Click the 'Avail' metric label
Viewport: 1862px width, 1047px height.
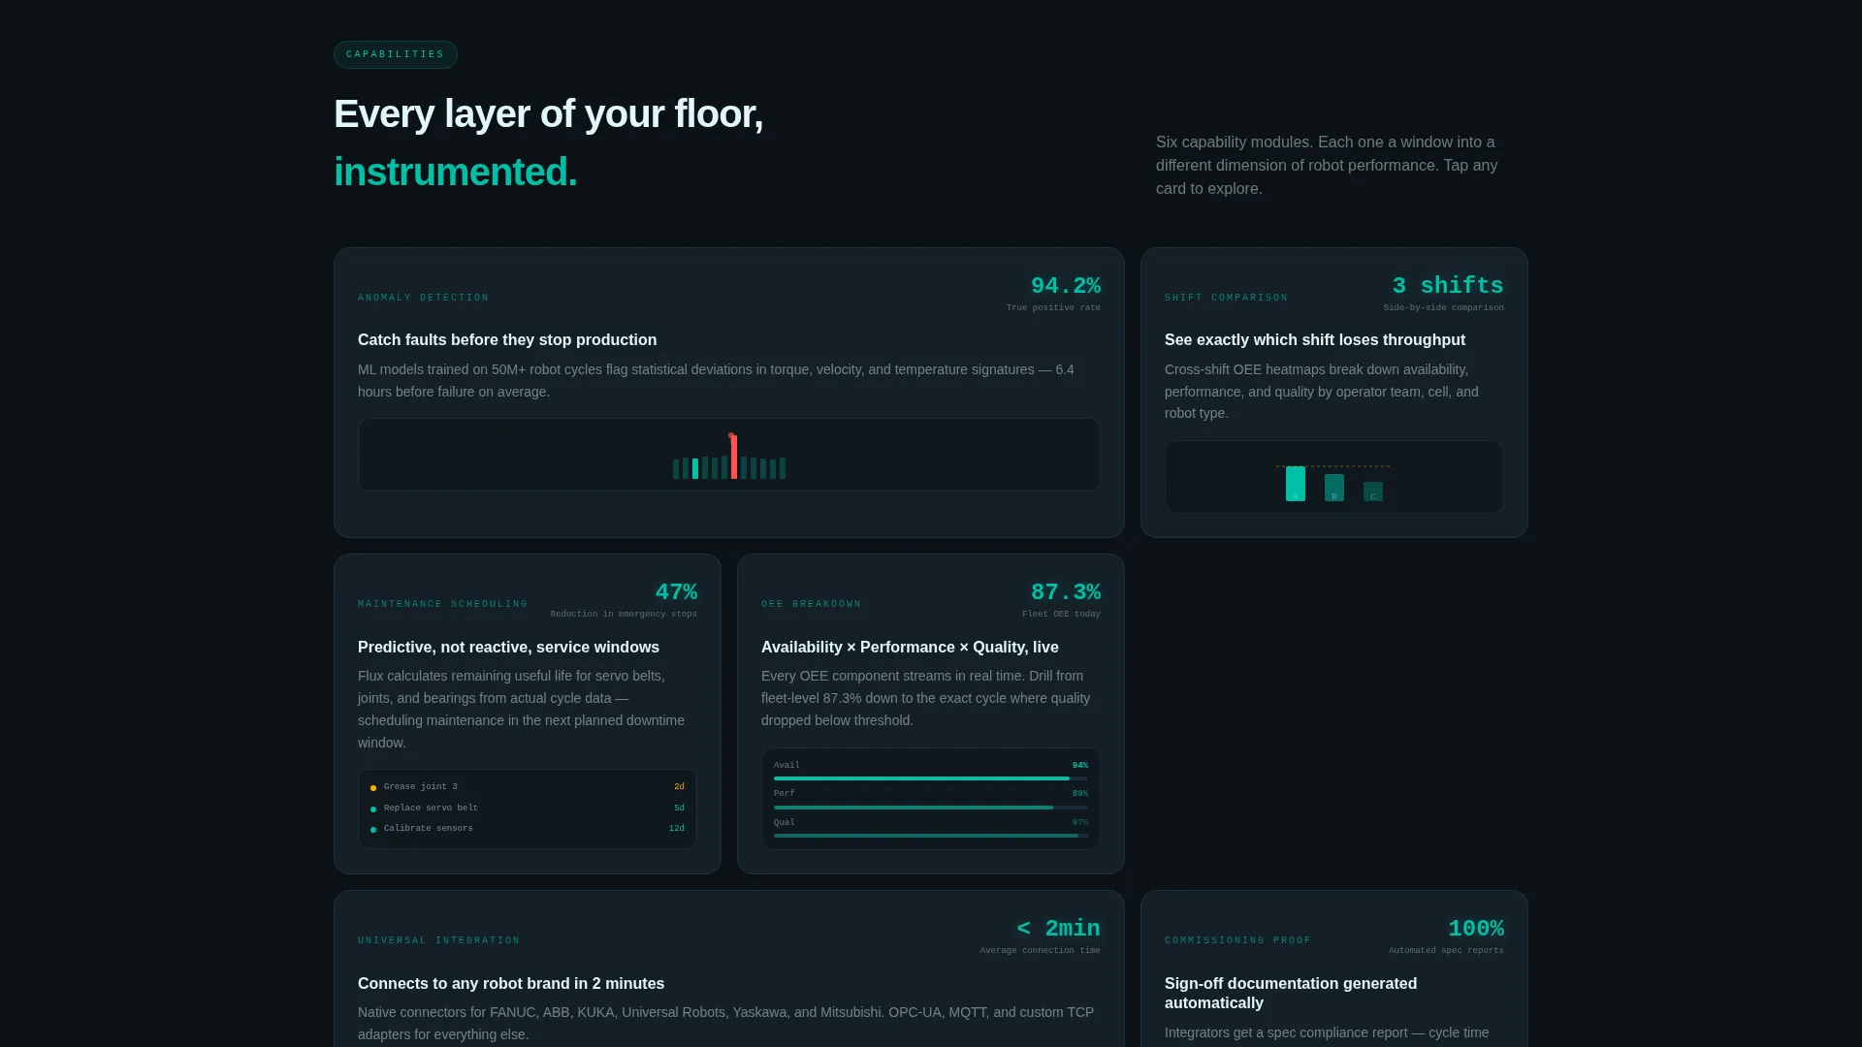tap(787, 765)
